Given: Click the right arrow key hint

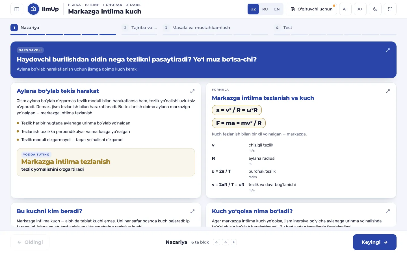Looking at the screenshot, I should tap(226, 242).
